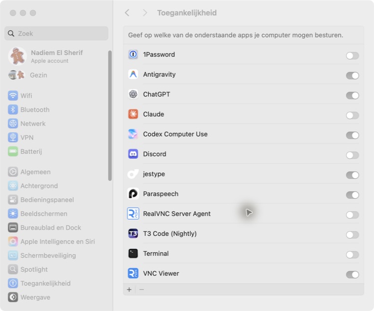The image size is (374, 311).
Task: Click the Netwerk globe icon
Action: 13,123
